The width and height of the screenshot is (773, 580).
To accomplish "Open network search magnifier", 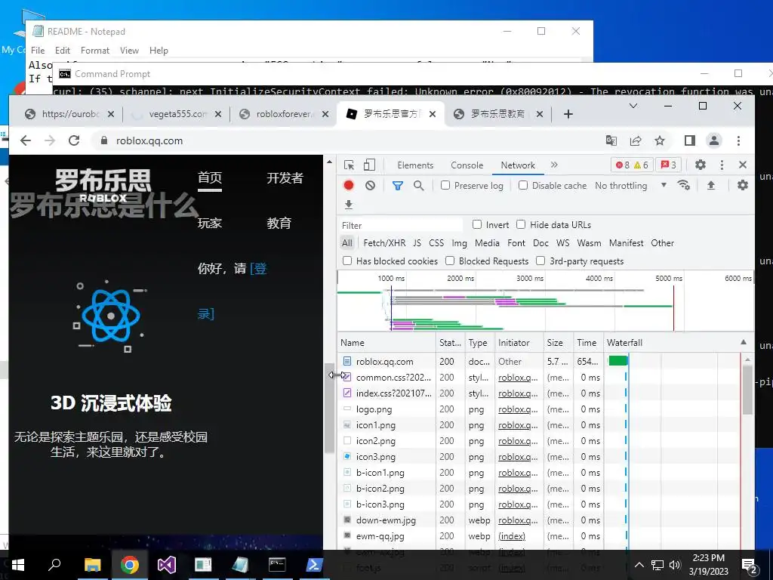I will (x=418, y=186).
